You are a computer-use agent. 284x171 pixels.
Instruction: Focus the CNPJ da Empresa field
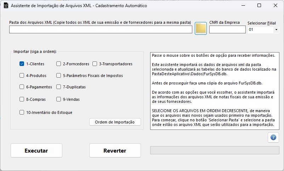tap(227, 30)
